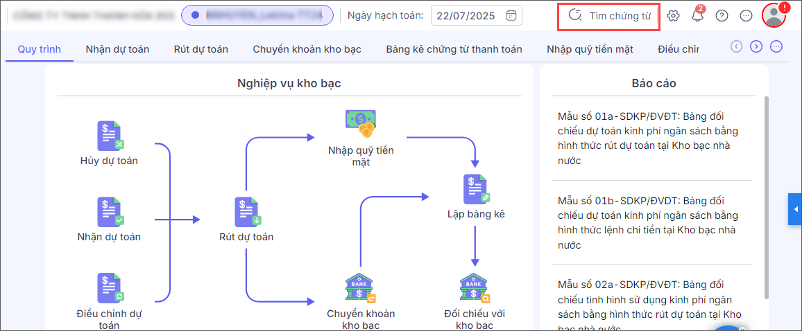
Task: Open the notifications bell
Action: coord(697,15)
